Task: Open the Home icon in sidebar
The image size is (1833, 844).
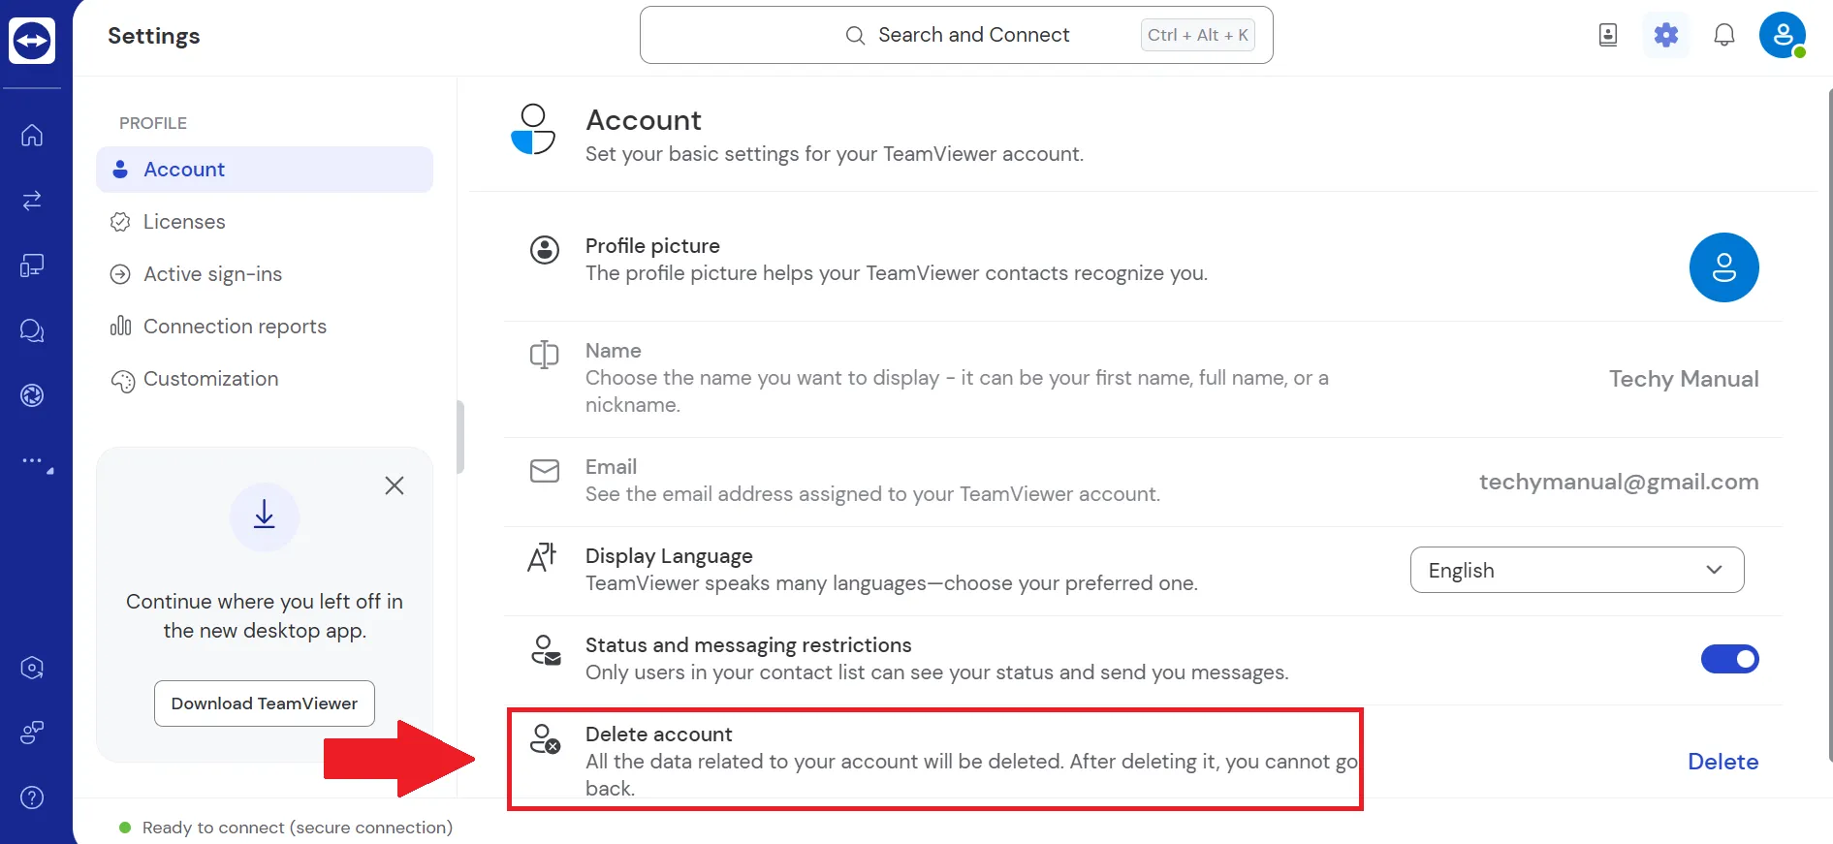Action: point(32,135)
